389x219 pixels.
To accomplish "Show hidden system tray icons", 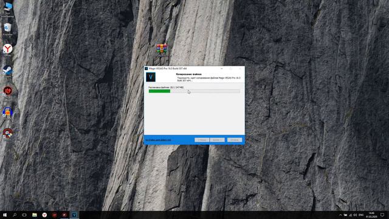I will pyautogui.click(x=340, y=215).
